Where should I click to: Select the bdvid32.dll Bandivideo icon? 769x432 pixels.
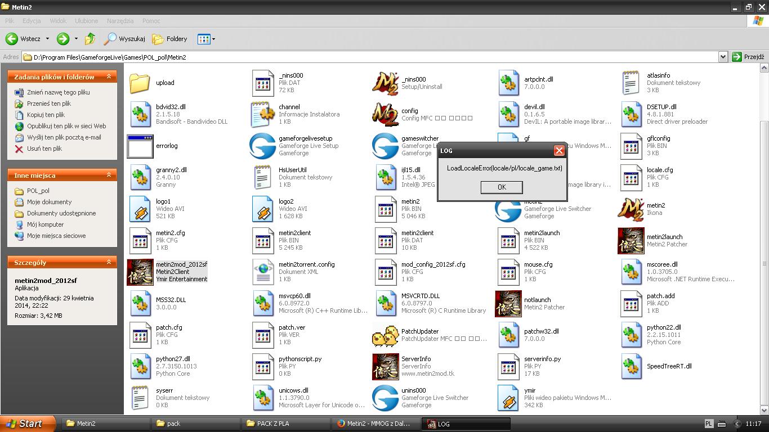(x=140, y=114)
